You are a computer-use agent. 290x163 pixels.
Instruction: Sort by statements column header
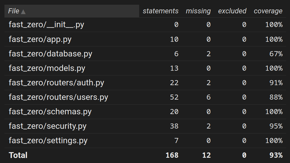(x=160, y=11)
